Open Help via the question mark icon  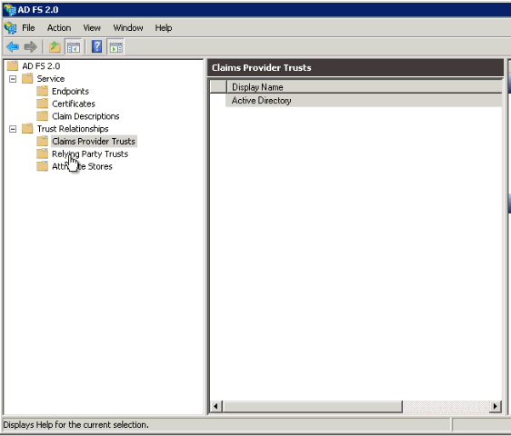[96, 47]
